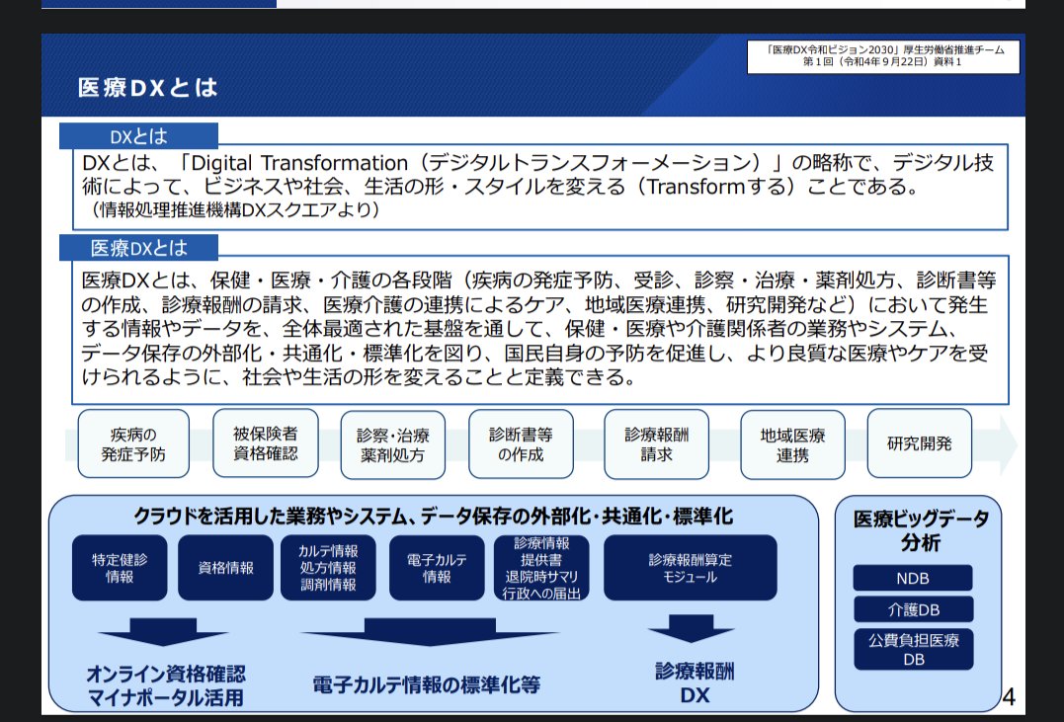Viewport: 1064px width, 722px height.
Task: Select the 資格情報 dark blue box
Action: pos(226,568)
